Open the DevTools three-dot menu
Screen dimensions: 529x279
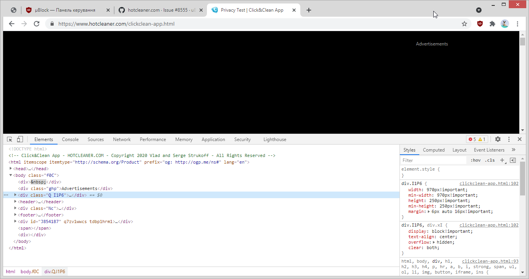509,139
